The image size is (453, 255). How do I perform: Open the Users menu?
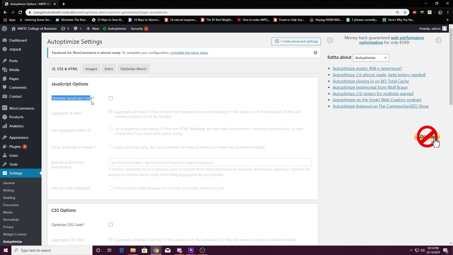[13, 155]
